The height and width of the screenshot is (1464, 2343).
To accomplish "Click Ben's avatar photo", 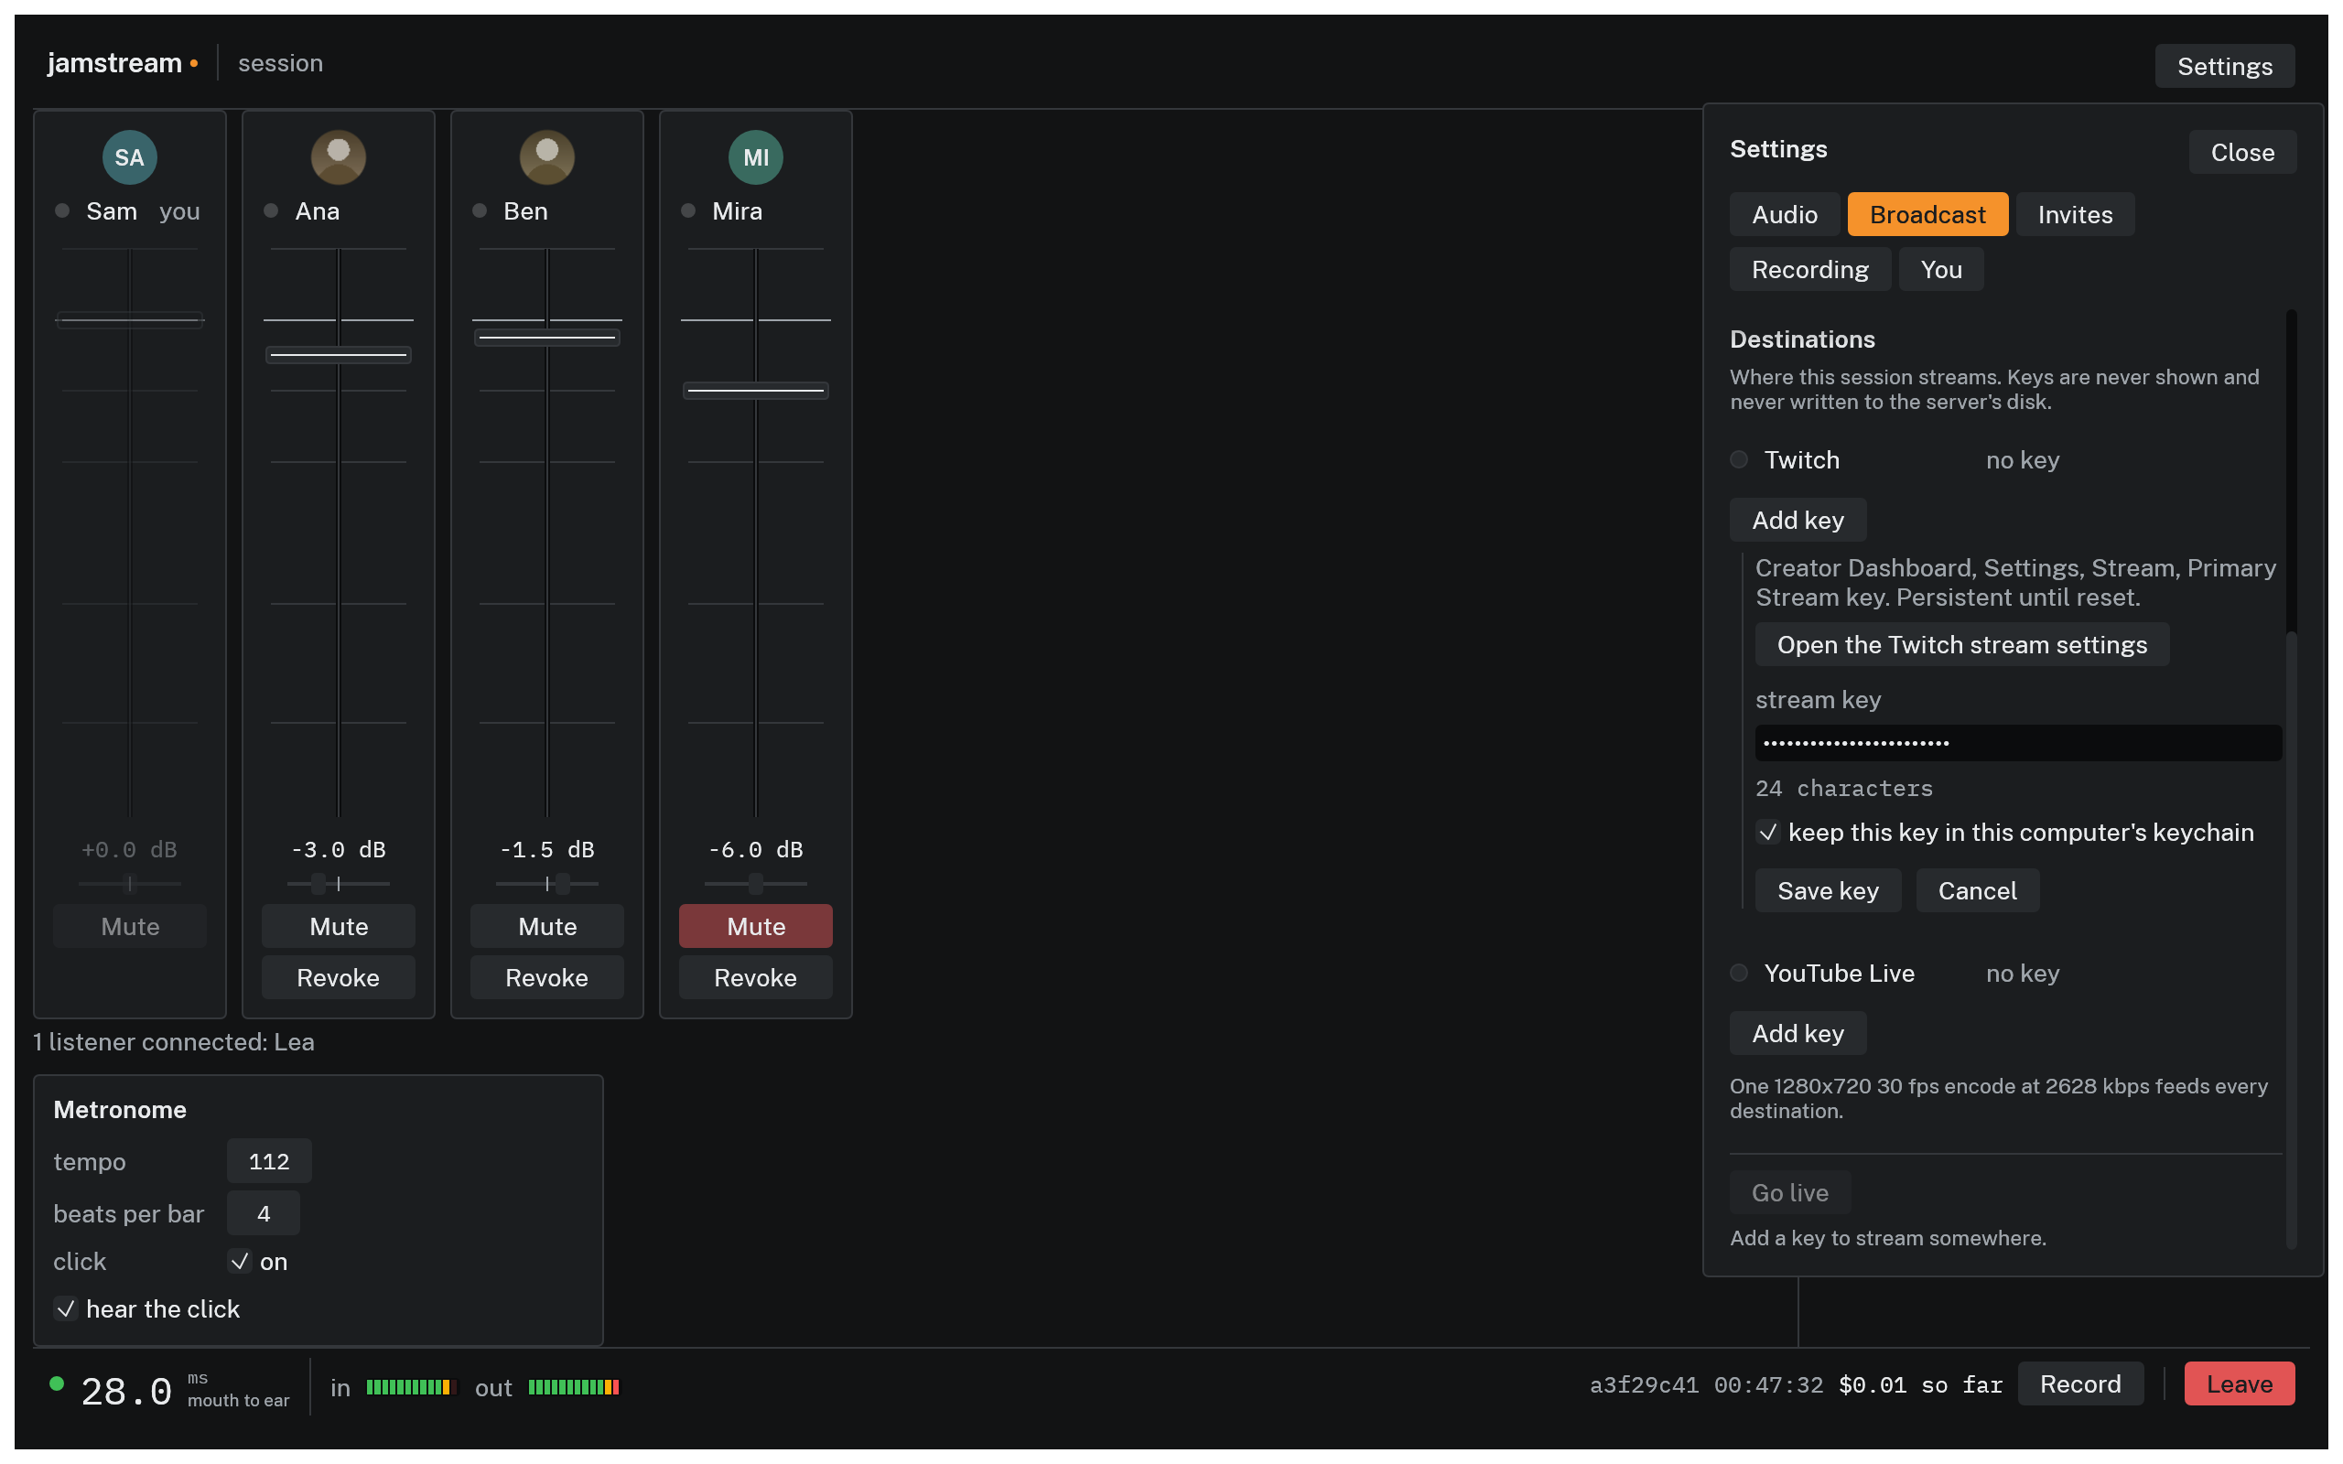I will [x=547, y=156].
